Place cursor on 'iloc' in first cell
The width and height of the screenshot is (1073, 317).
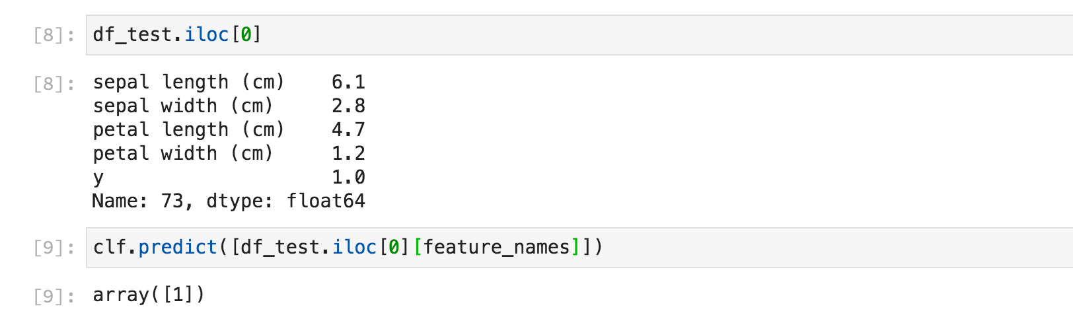[x=206, y=34]
